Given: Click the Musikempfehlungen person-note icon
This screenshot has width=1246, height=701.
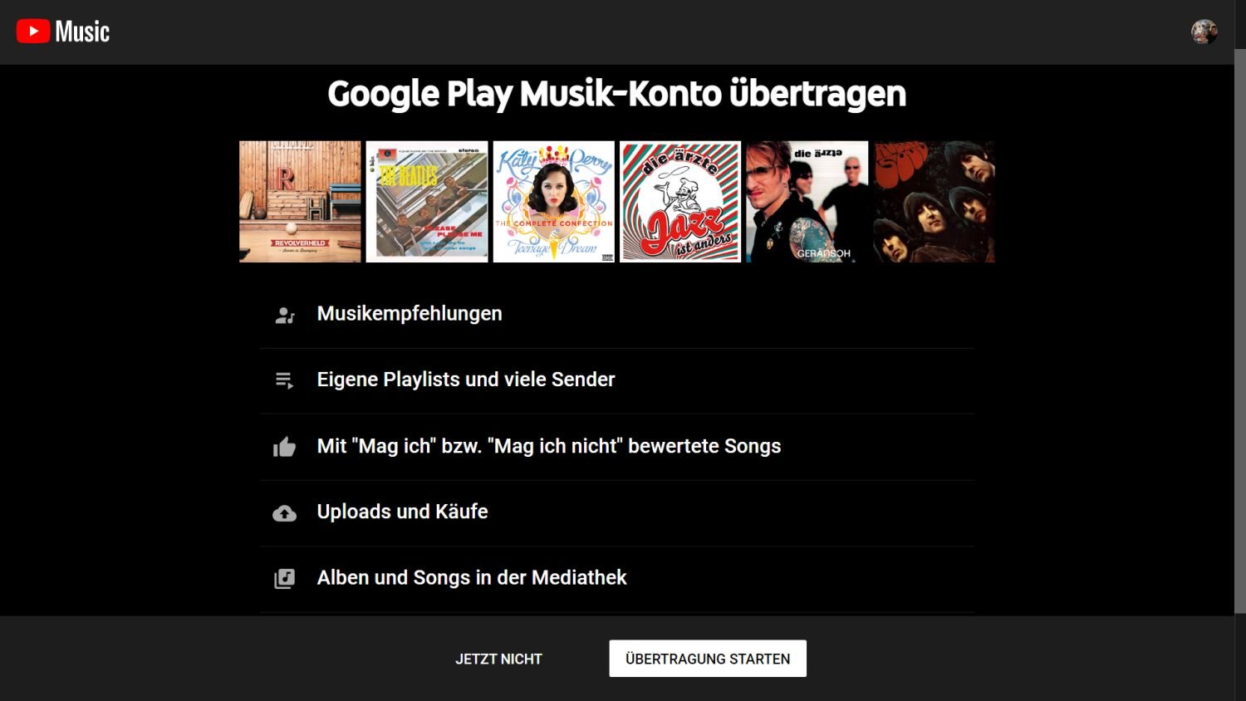Looking at the screenshot, I should click(x=285, y=315).
